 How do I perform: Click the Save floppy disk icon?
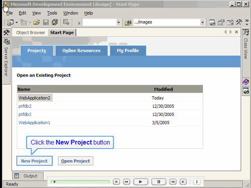46,22
